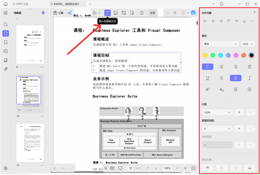Click the 关闭 button in the toolbar

[152, 13]
